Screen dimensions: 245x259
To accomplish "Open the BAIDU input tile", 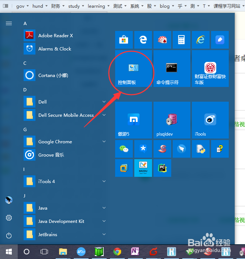I will (143, 168).
